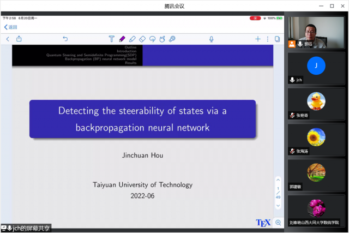
Task: Select the eraser tool
Action: coord(142,39)
